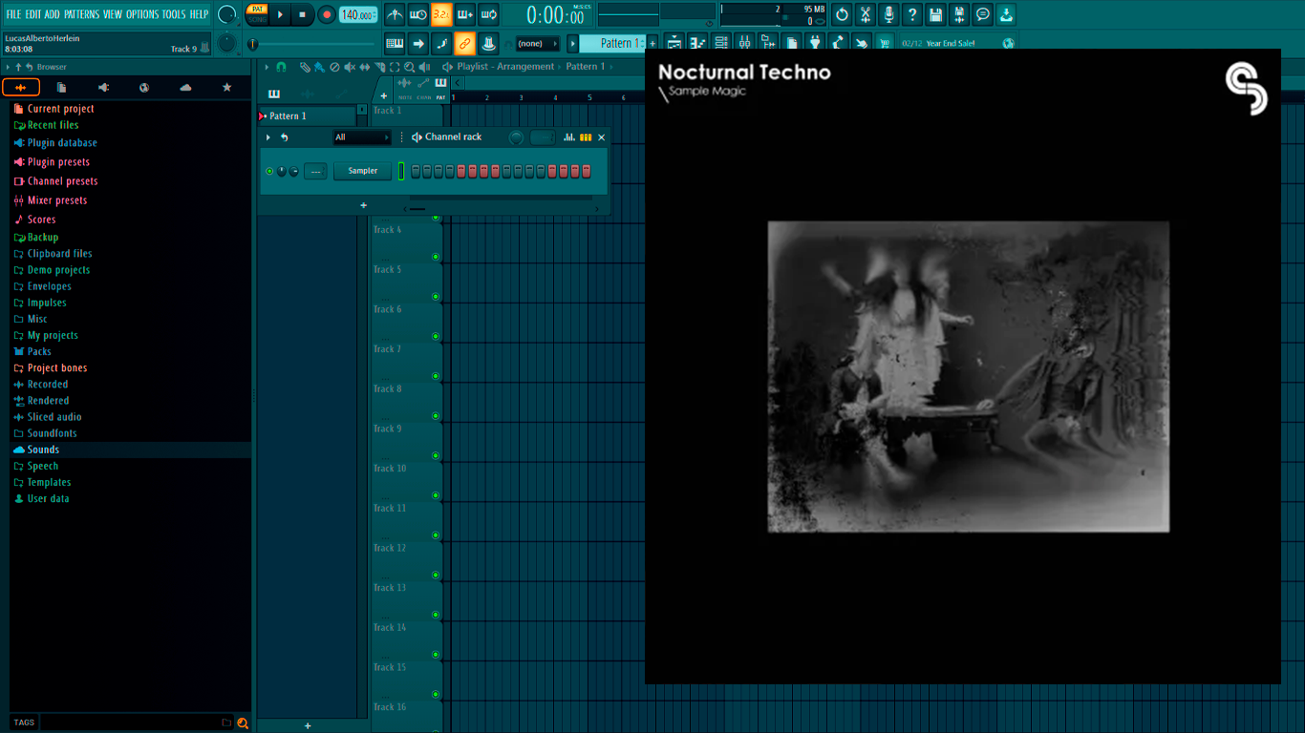Open the channel rack toolbar icon

click(721, 43)
